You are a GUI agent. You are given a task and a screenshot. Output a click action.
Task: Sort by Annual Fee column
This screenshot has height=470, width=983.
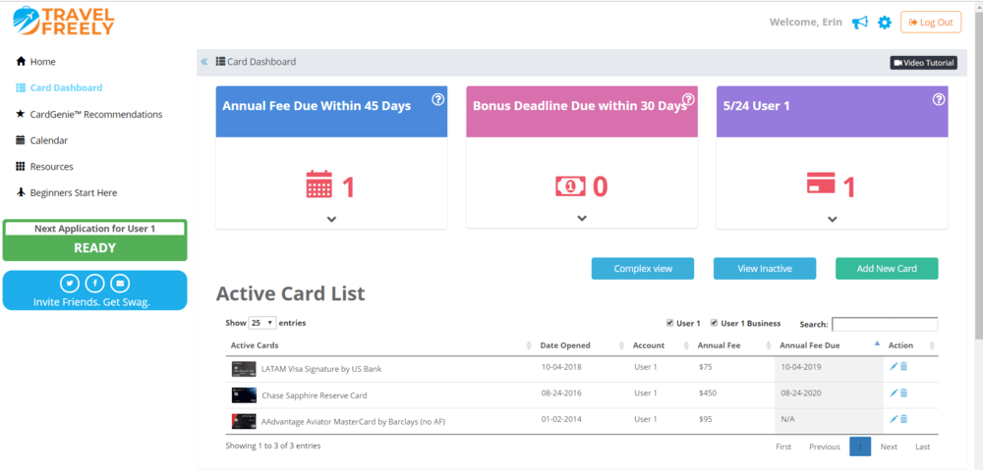coord(733,345)
